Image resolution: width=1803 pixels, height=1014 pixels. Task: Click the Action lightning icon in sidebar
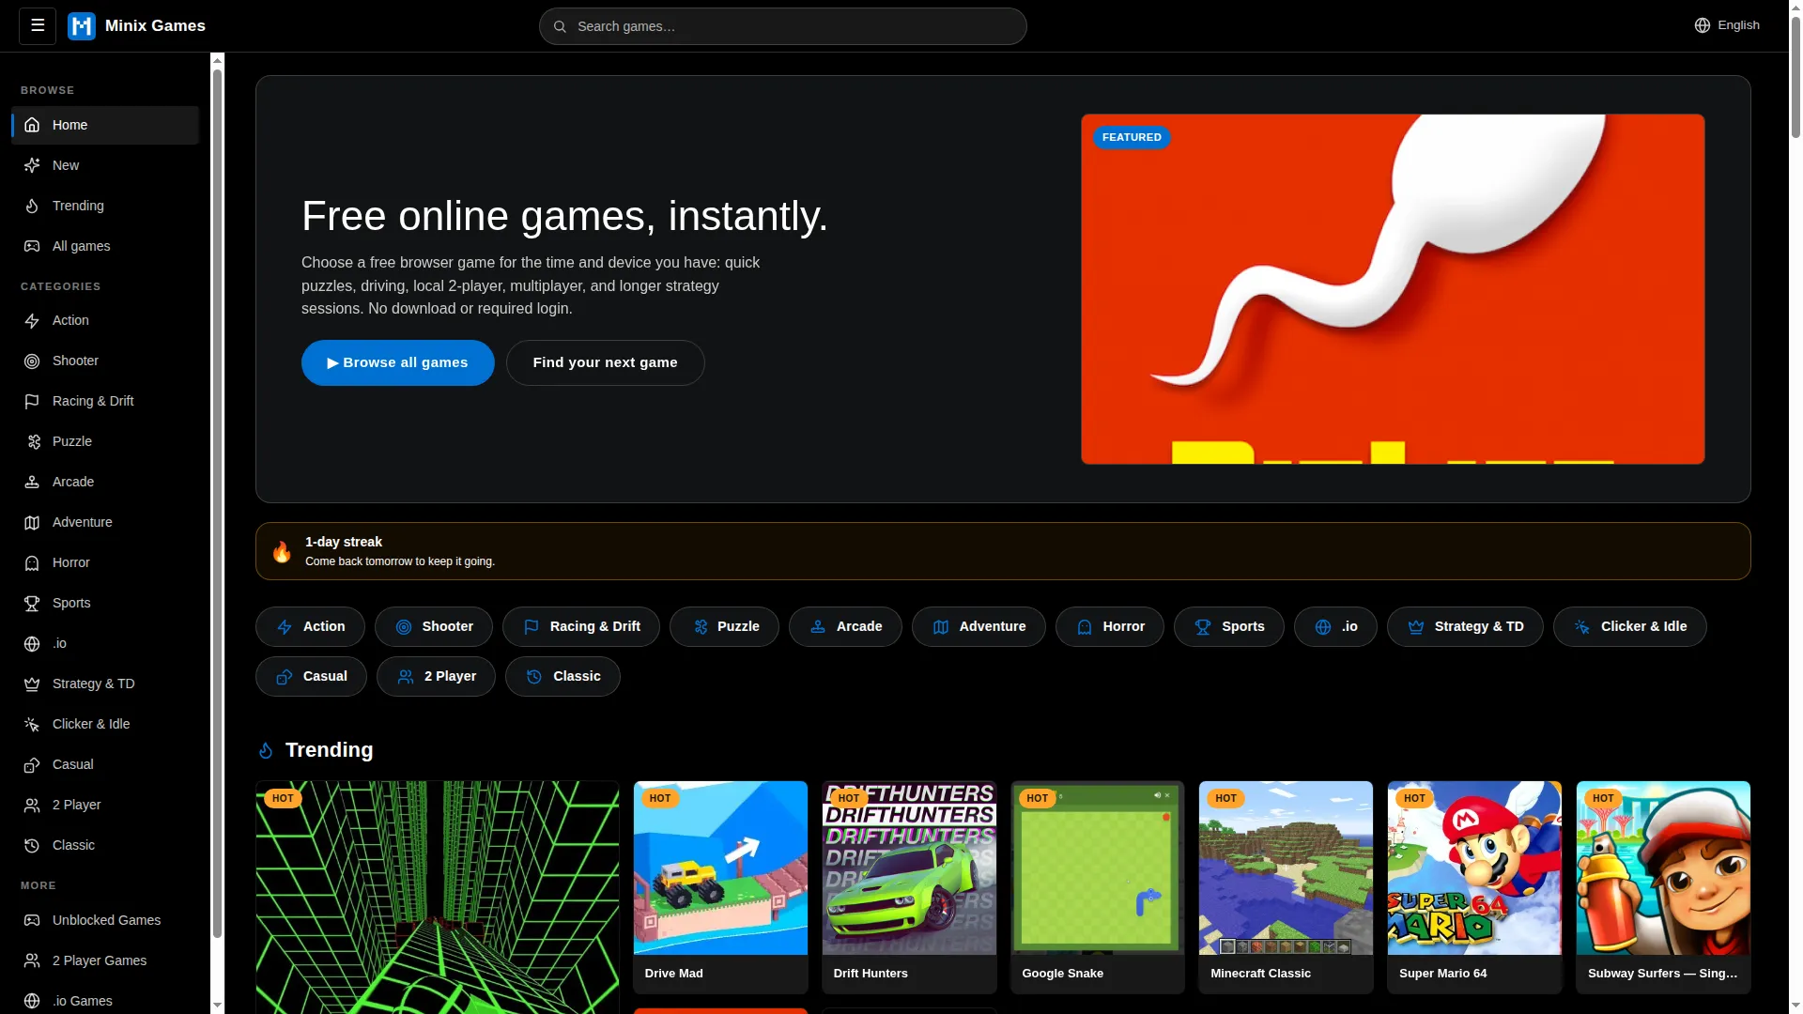[32, 320]
